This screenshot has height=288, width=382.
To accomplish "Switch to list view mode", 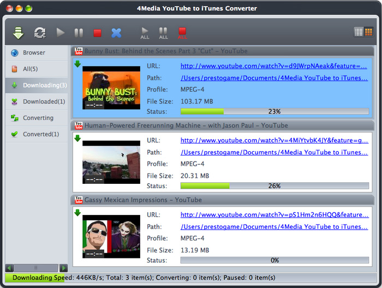I will tap(359, 32).
